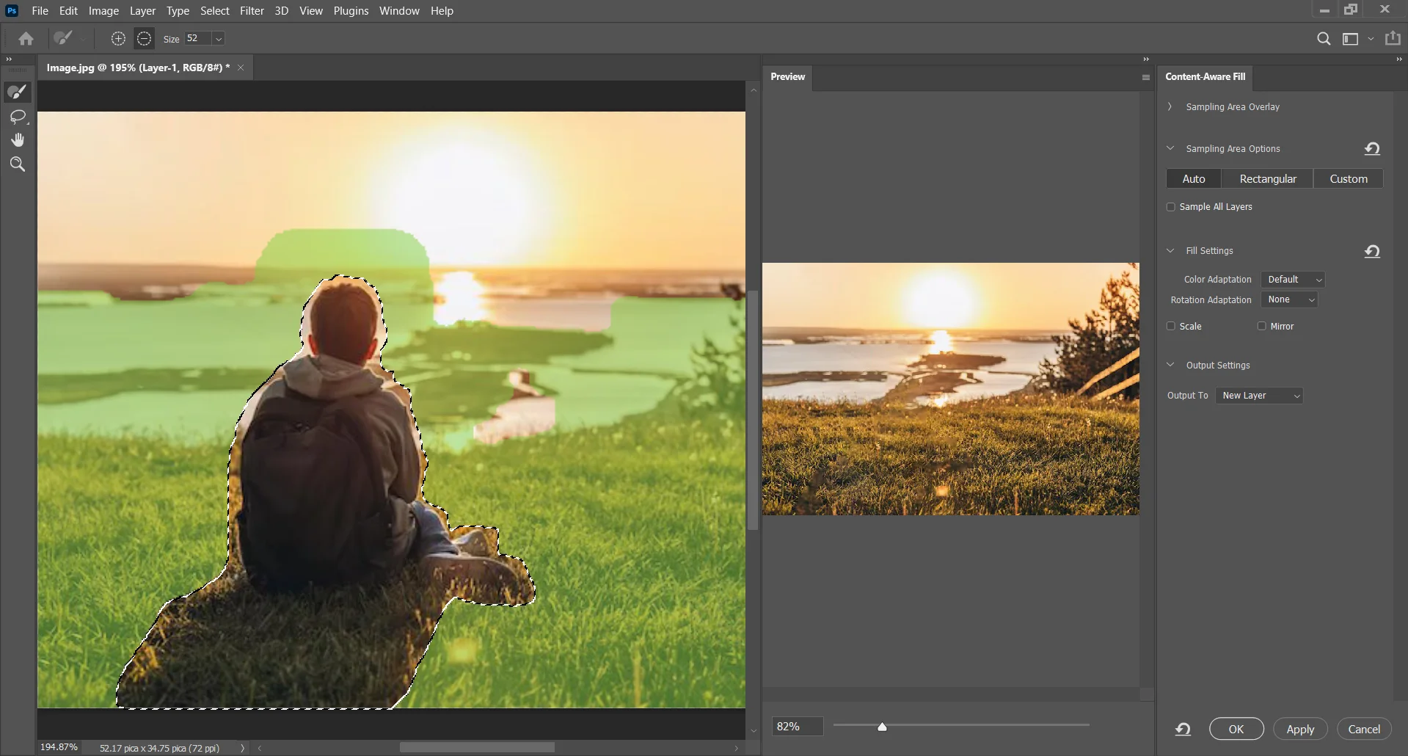The width and height of the screenshot is (1408, 756).
Task: Open Output To dropdown
Action: pyautogui.click(x=1259, y=396)
